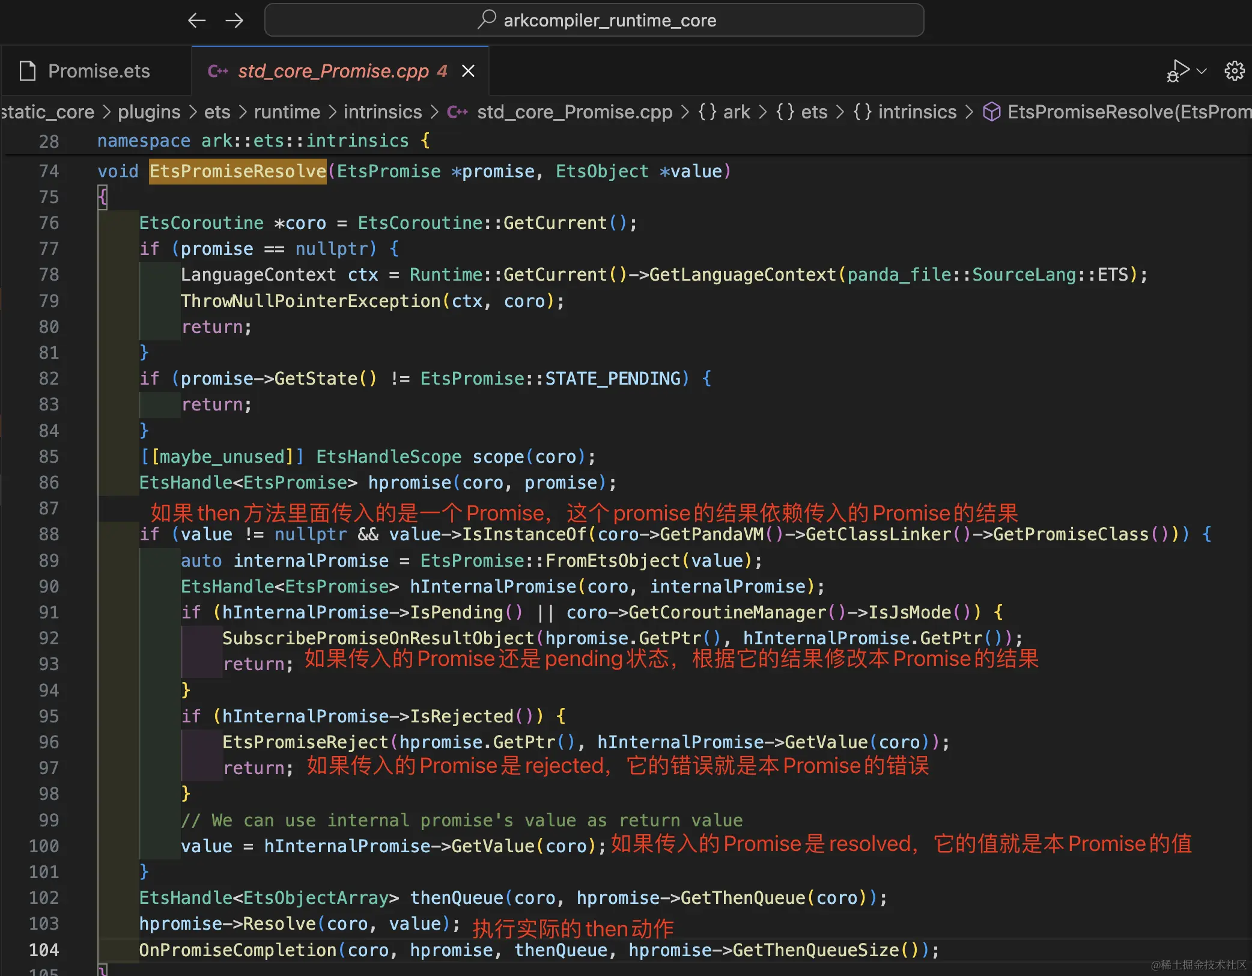
Task: Click the forward navigation arrow
Action: point(234,20)
